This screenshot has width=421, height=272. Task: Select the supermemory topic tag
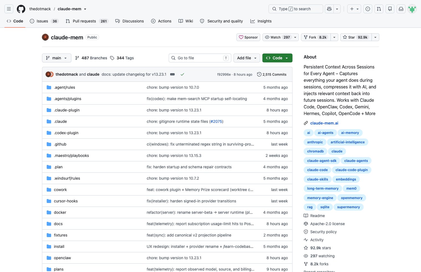349,207
